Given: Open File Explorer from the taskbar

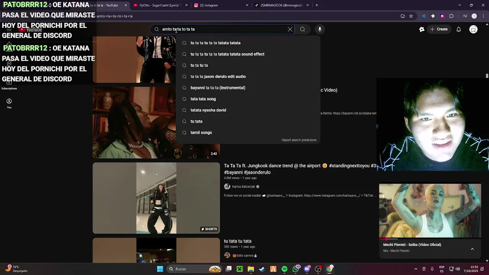Looking at the screenshot, I should 251,269.
